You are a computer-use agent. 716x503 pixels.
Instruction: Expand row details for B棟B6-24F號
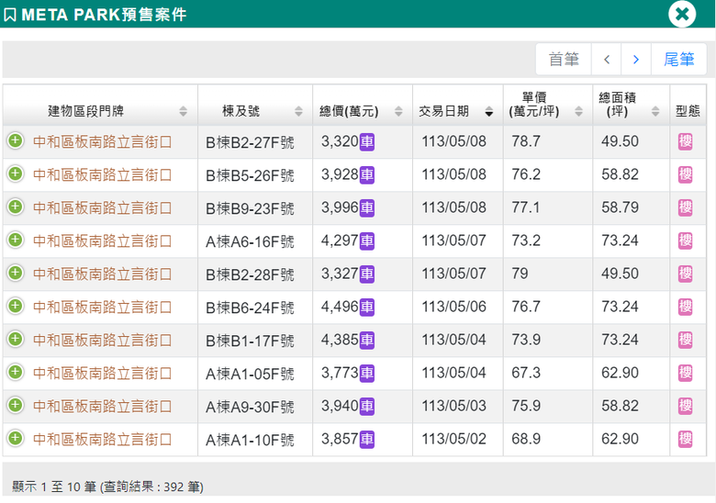[x=16, y=307]
